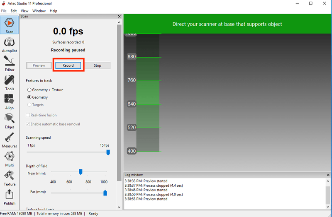Open the Tools panel icon
Viewport: 332px width, 217px height.
[x=9, y=82]
